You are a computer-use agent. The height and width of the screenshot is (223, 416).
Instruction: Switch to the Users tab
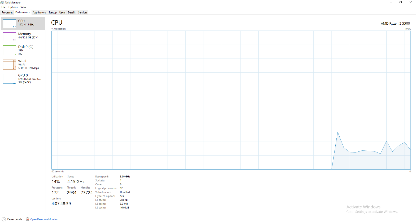pos(62,12)
